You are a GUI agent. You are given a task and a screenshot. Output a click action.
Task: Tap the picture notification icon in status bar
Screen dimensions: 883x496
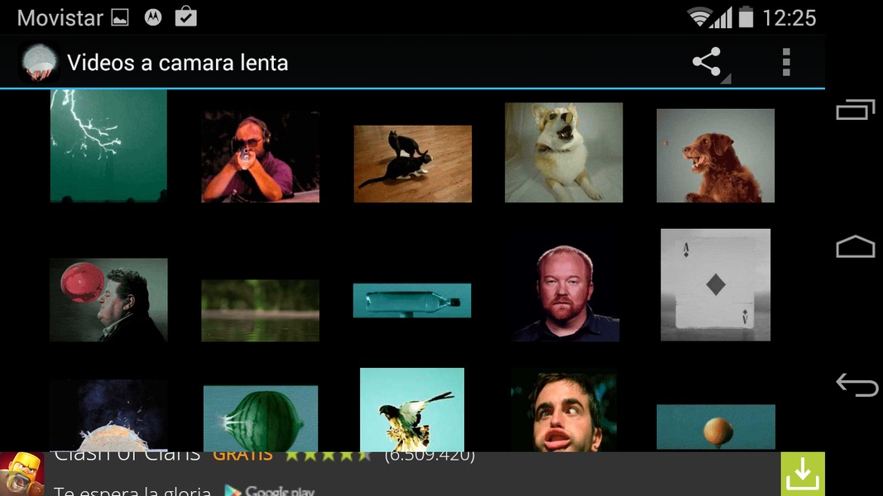(x=120, y=18)
